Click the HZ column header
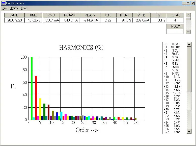Image resolution: width=196 pixels, height=146 pixels. tap(158, 15)
